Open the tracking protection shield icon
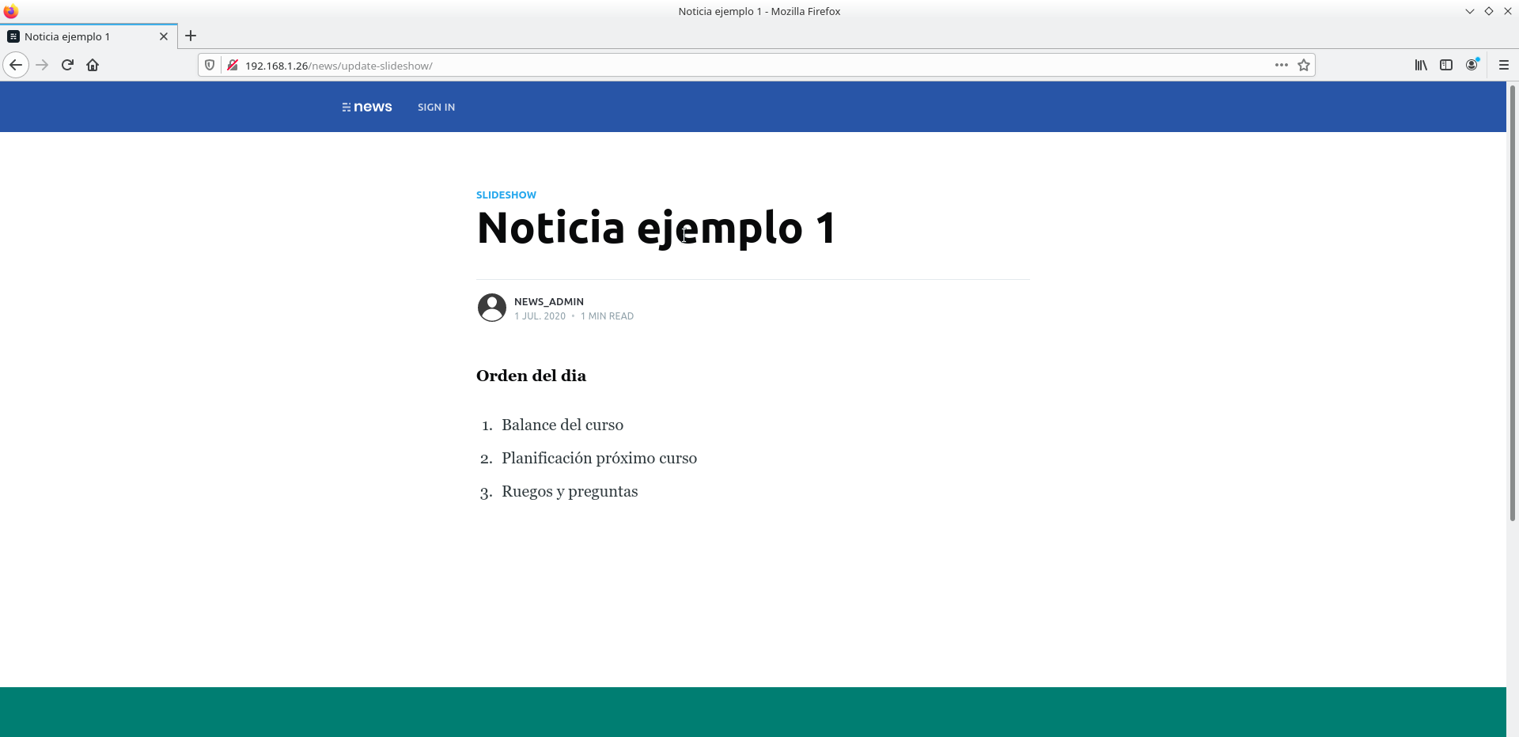Viewport: 1519px width, 737px height. 210,65
